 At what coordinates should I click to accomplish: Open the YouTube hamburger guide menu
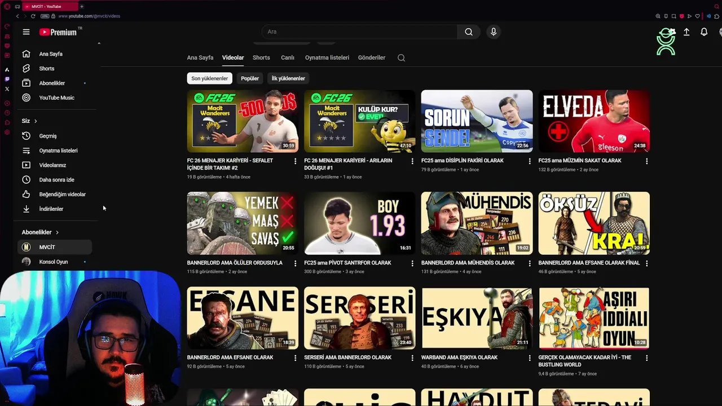point(26,32)
